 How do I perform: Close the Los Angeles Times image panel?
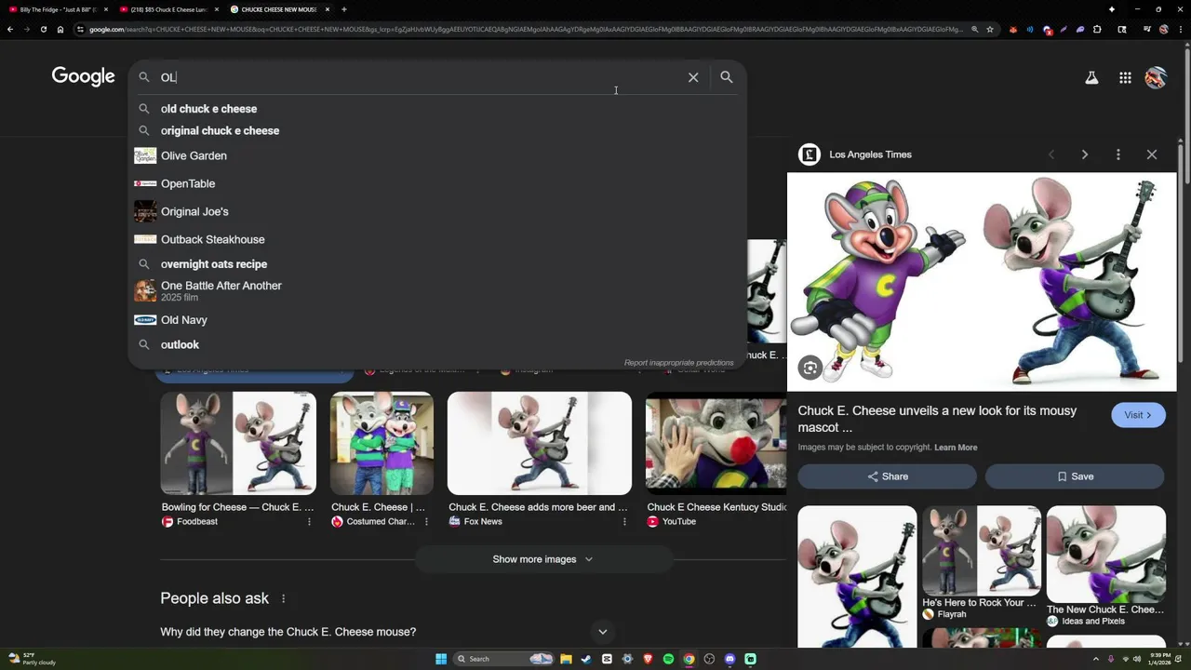pyautogui.click(x=1152, y=154)
